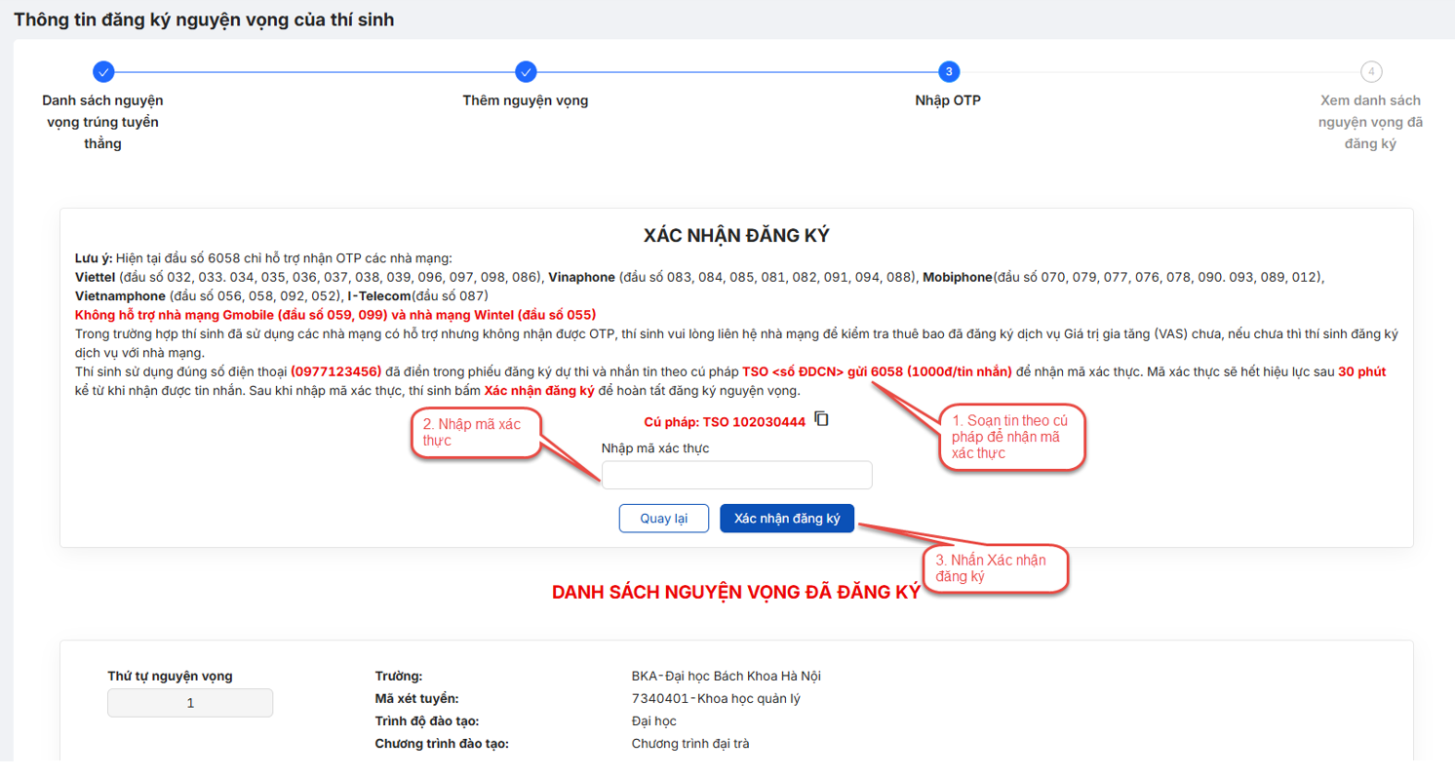Click the completed step 2 checkmark circle
Image resolution: width=1455 pixels, height=777 pixels.
[526, 71]
